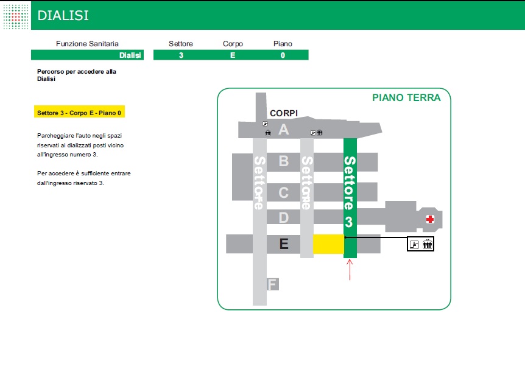The image size is (525, 372).
Task: Click the yellow Settore 3 - Corpo E - Piano 0 label
Action: [x=80, y=113]
